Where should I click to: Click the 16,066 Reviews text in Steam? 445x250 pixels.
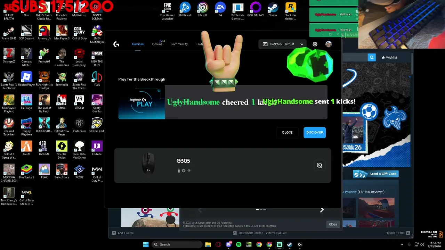pyautogui.click(x=371, y=192)
